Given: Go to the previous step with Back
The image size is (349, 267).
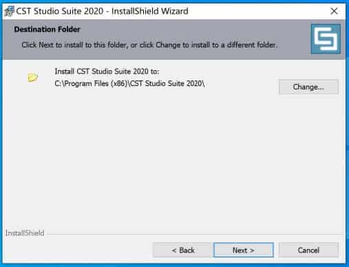Looking at the screenshot, I should click(x=183, y=250).
